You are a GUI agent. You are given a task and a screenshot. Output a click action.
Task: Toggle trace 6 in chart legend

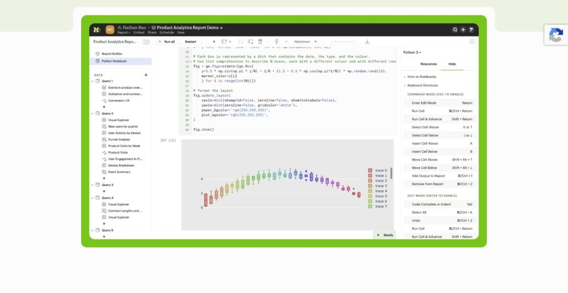click(x=377, y=201)
